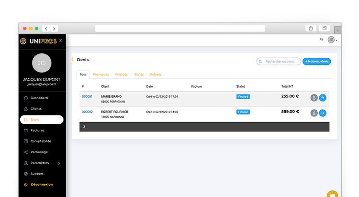Click the Finalisé badge for Robert Fournier

point(243,112)
